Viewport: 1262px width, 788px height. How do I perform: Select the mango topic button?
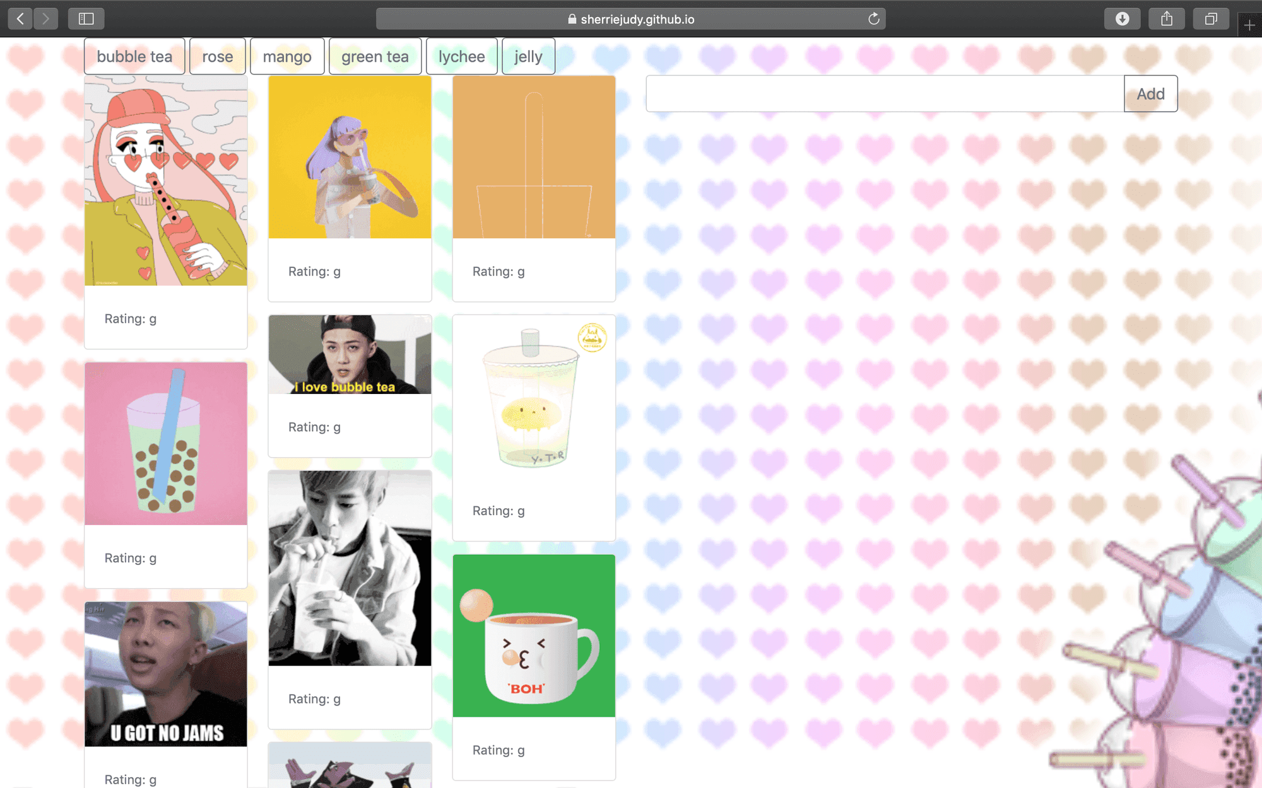287,56
